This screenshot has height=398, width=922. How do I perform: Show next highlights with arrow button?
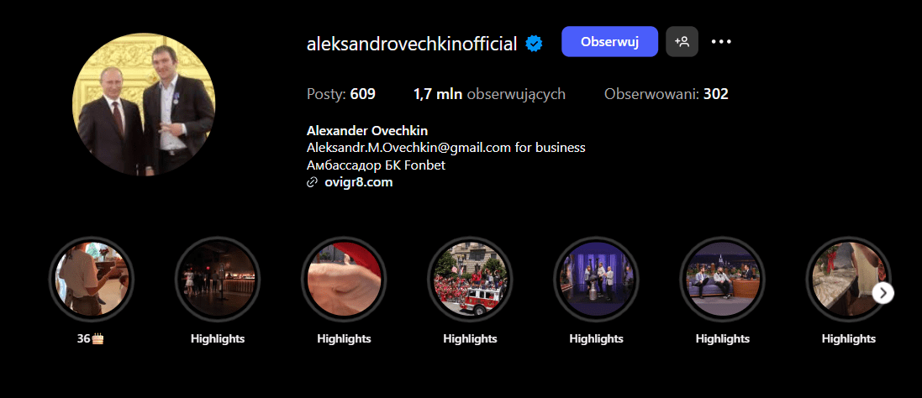[x=882, y=293]
